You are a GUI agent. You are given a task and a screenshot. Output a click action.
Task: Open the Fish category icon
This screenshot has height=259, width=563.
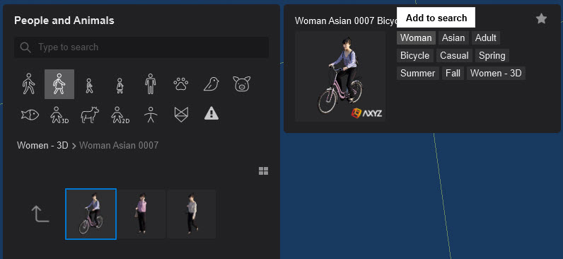click(x=30, y=115)
